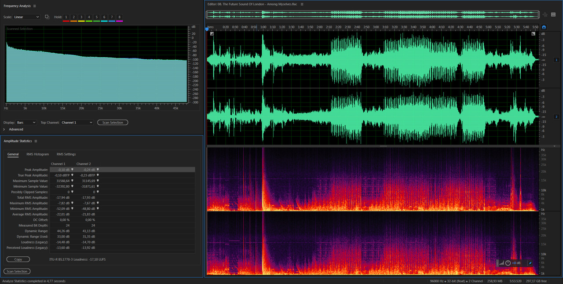Open the Scale Linear dropdown
The image size is (563, 284).
(26, 17)
